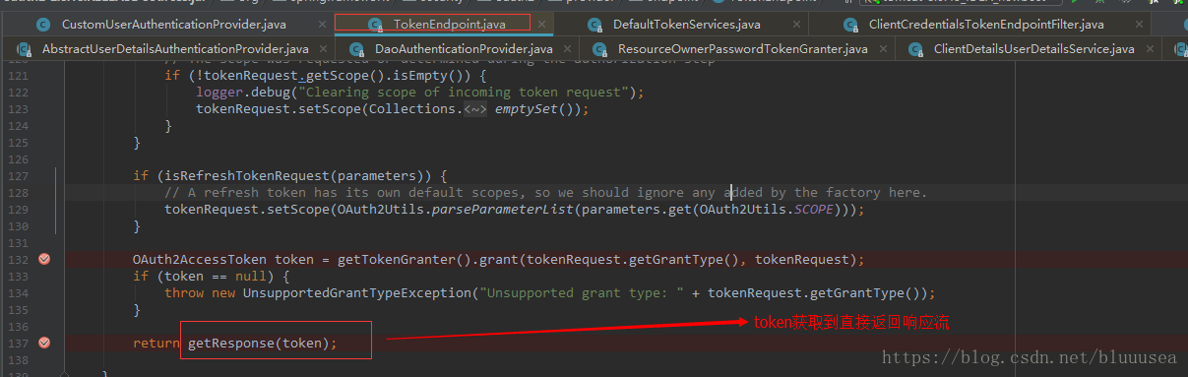Click the refresh token comment on line 128
The image size is (1188, 377).
(545, 192)
